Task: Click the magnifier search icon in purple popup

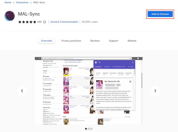Action: tap(99, 62)
